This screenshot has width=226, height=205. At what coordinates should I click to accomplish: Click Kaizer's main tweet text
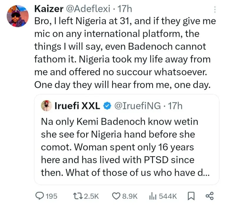(124, 53)
